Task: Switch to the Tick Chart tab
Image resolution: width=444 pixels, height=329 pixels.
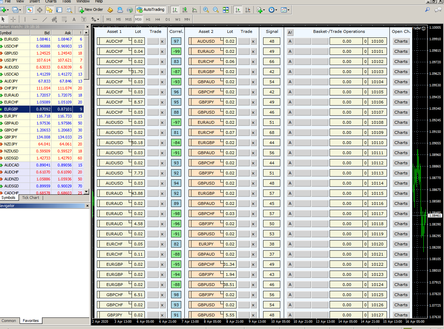Action: pos(31,198)
